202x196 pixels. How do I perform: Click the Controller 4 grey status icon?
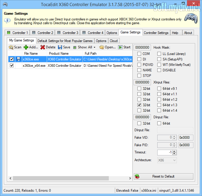(84, 33)
